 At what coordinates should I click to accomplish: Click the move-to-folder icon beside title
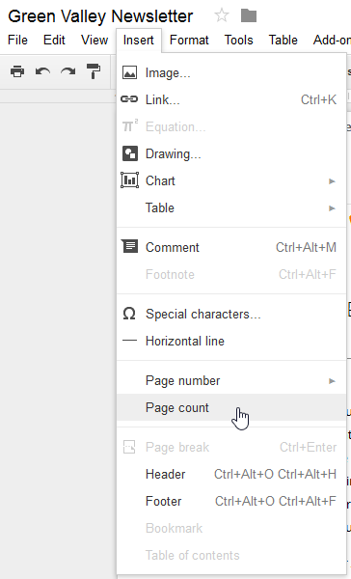[x=249, y=15]
